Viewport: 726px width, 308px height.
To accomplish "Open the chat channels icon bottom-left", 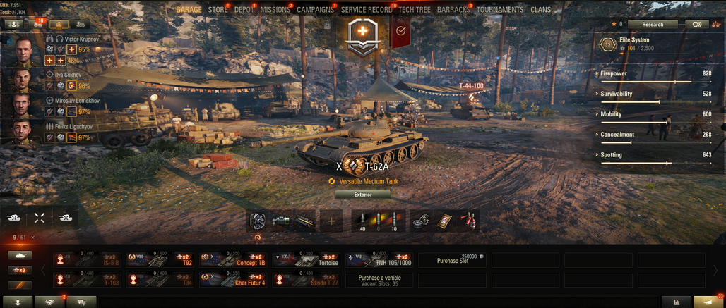I will [81, 302].
